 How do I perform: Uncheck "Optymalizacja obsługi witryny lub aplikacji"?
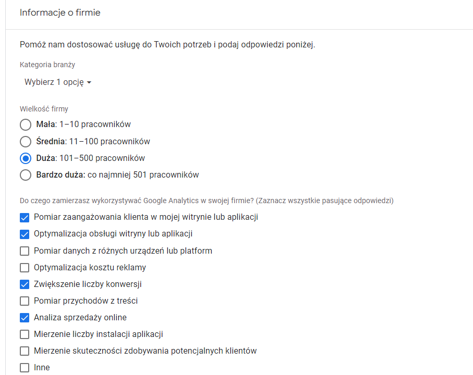[24, 234]
